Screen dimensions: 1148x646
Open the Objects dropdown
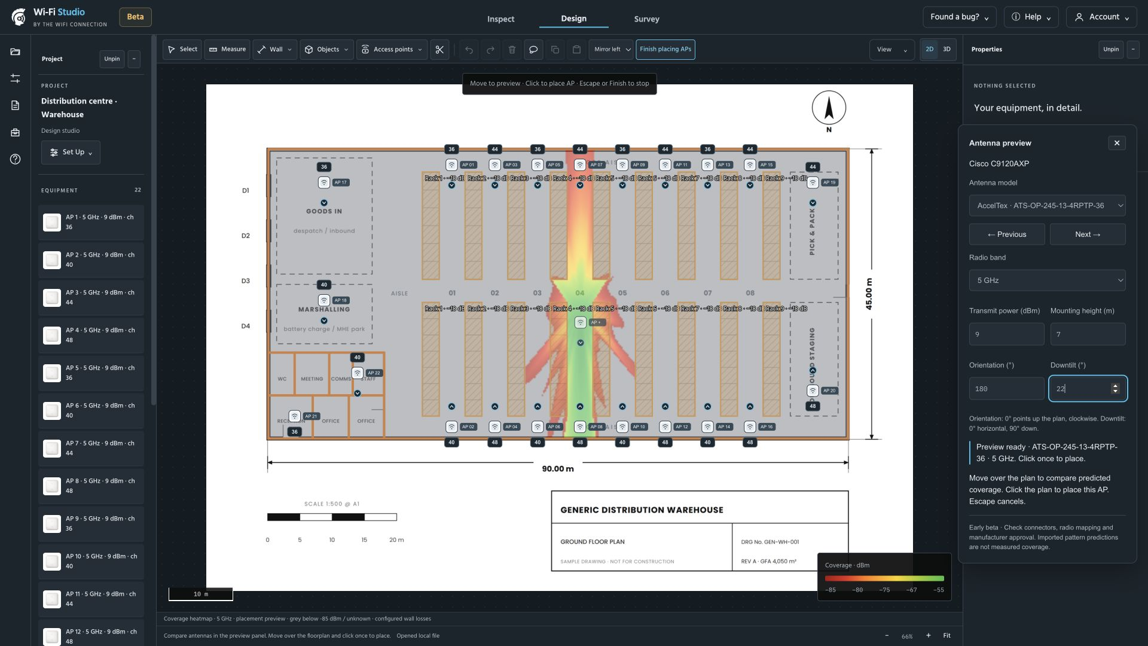(x=326, y=50)
